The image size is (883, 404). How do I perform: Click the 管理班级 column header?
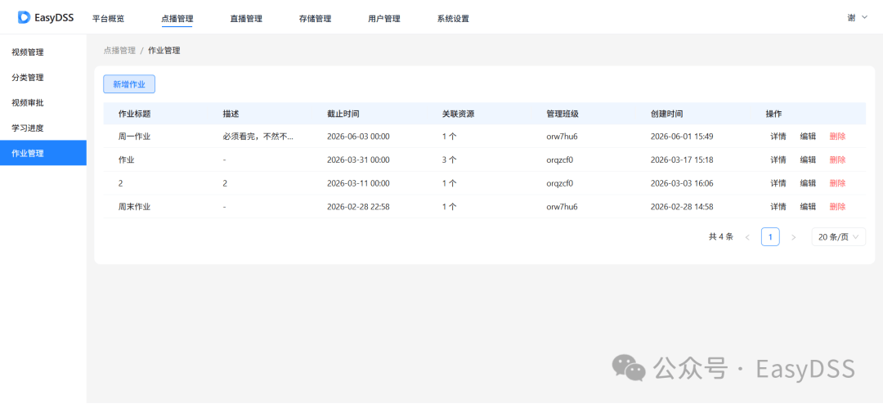(x=563, y=114)
